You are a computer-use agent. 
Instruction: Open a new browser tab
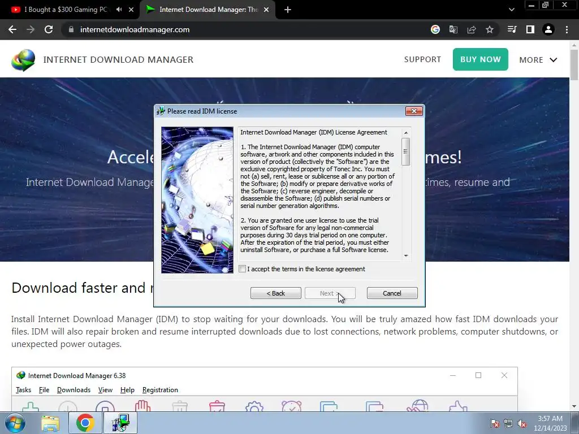tap(288, 10)
